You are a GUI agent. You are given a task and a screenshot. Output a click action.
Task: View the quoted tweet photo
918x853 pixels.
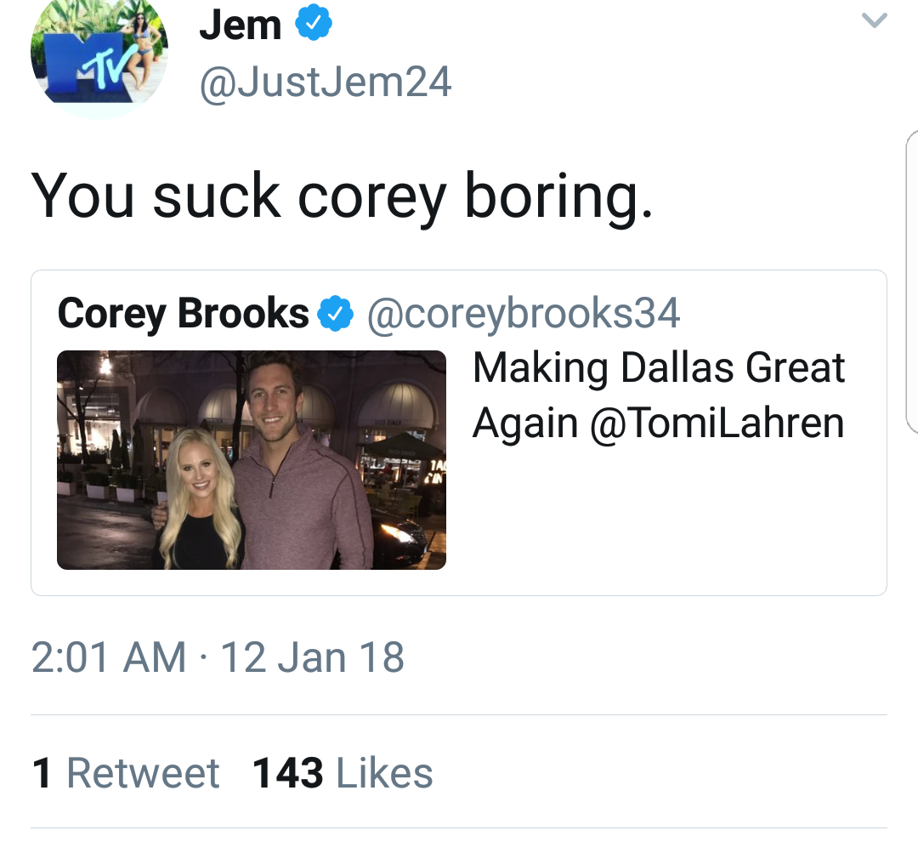(251, 460)
